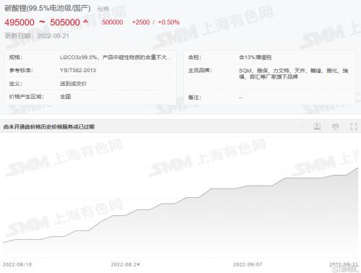Viewport: 361px width, 273px height.
Task: Click the 2022/08/24 axis date label
Action: [x=125, y=264]
